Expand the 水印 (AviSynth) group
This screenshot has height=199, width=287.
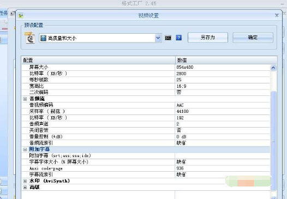25,181
